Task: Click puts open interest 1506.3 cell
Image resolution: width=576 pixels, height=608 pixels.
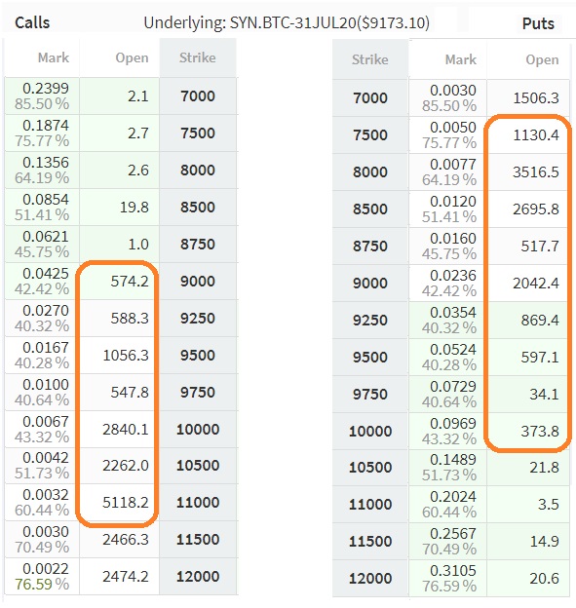Action: tap(528, 98)
